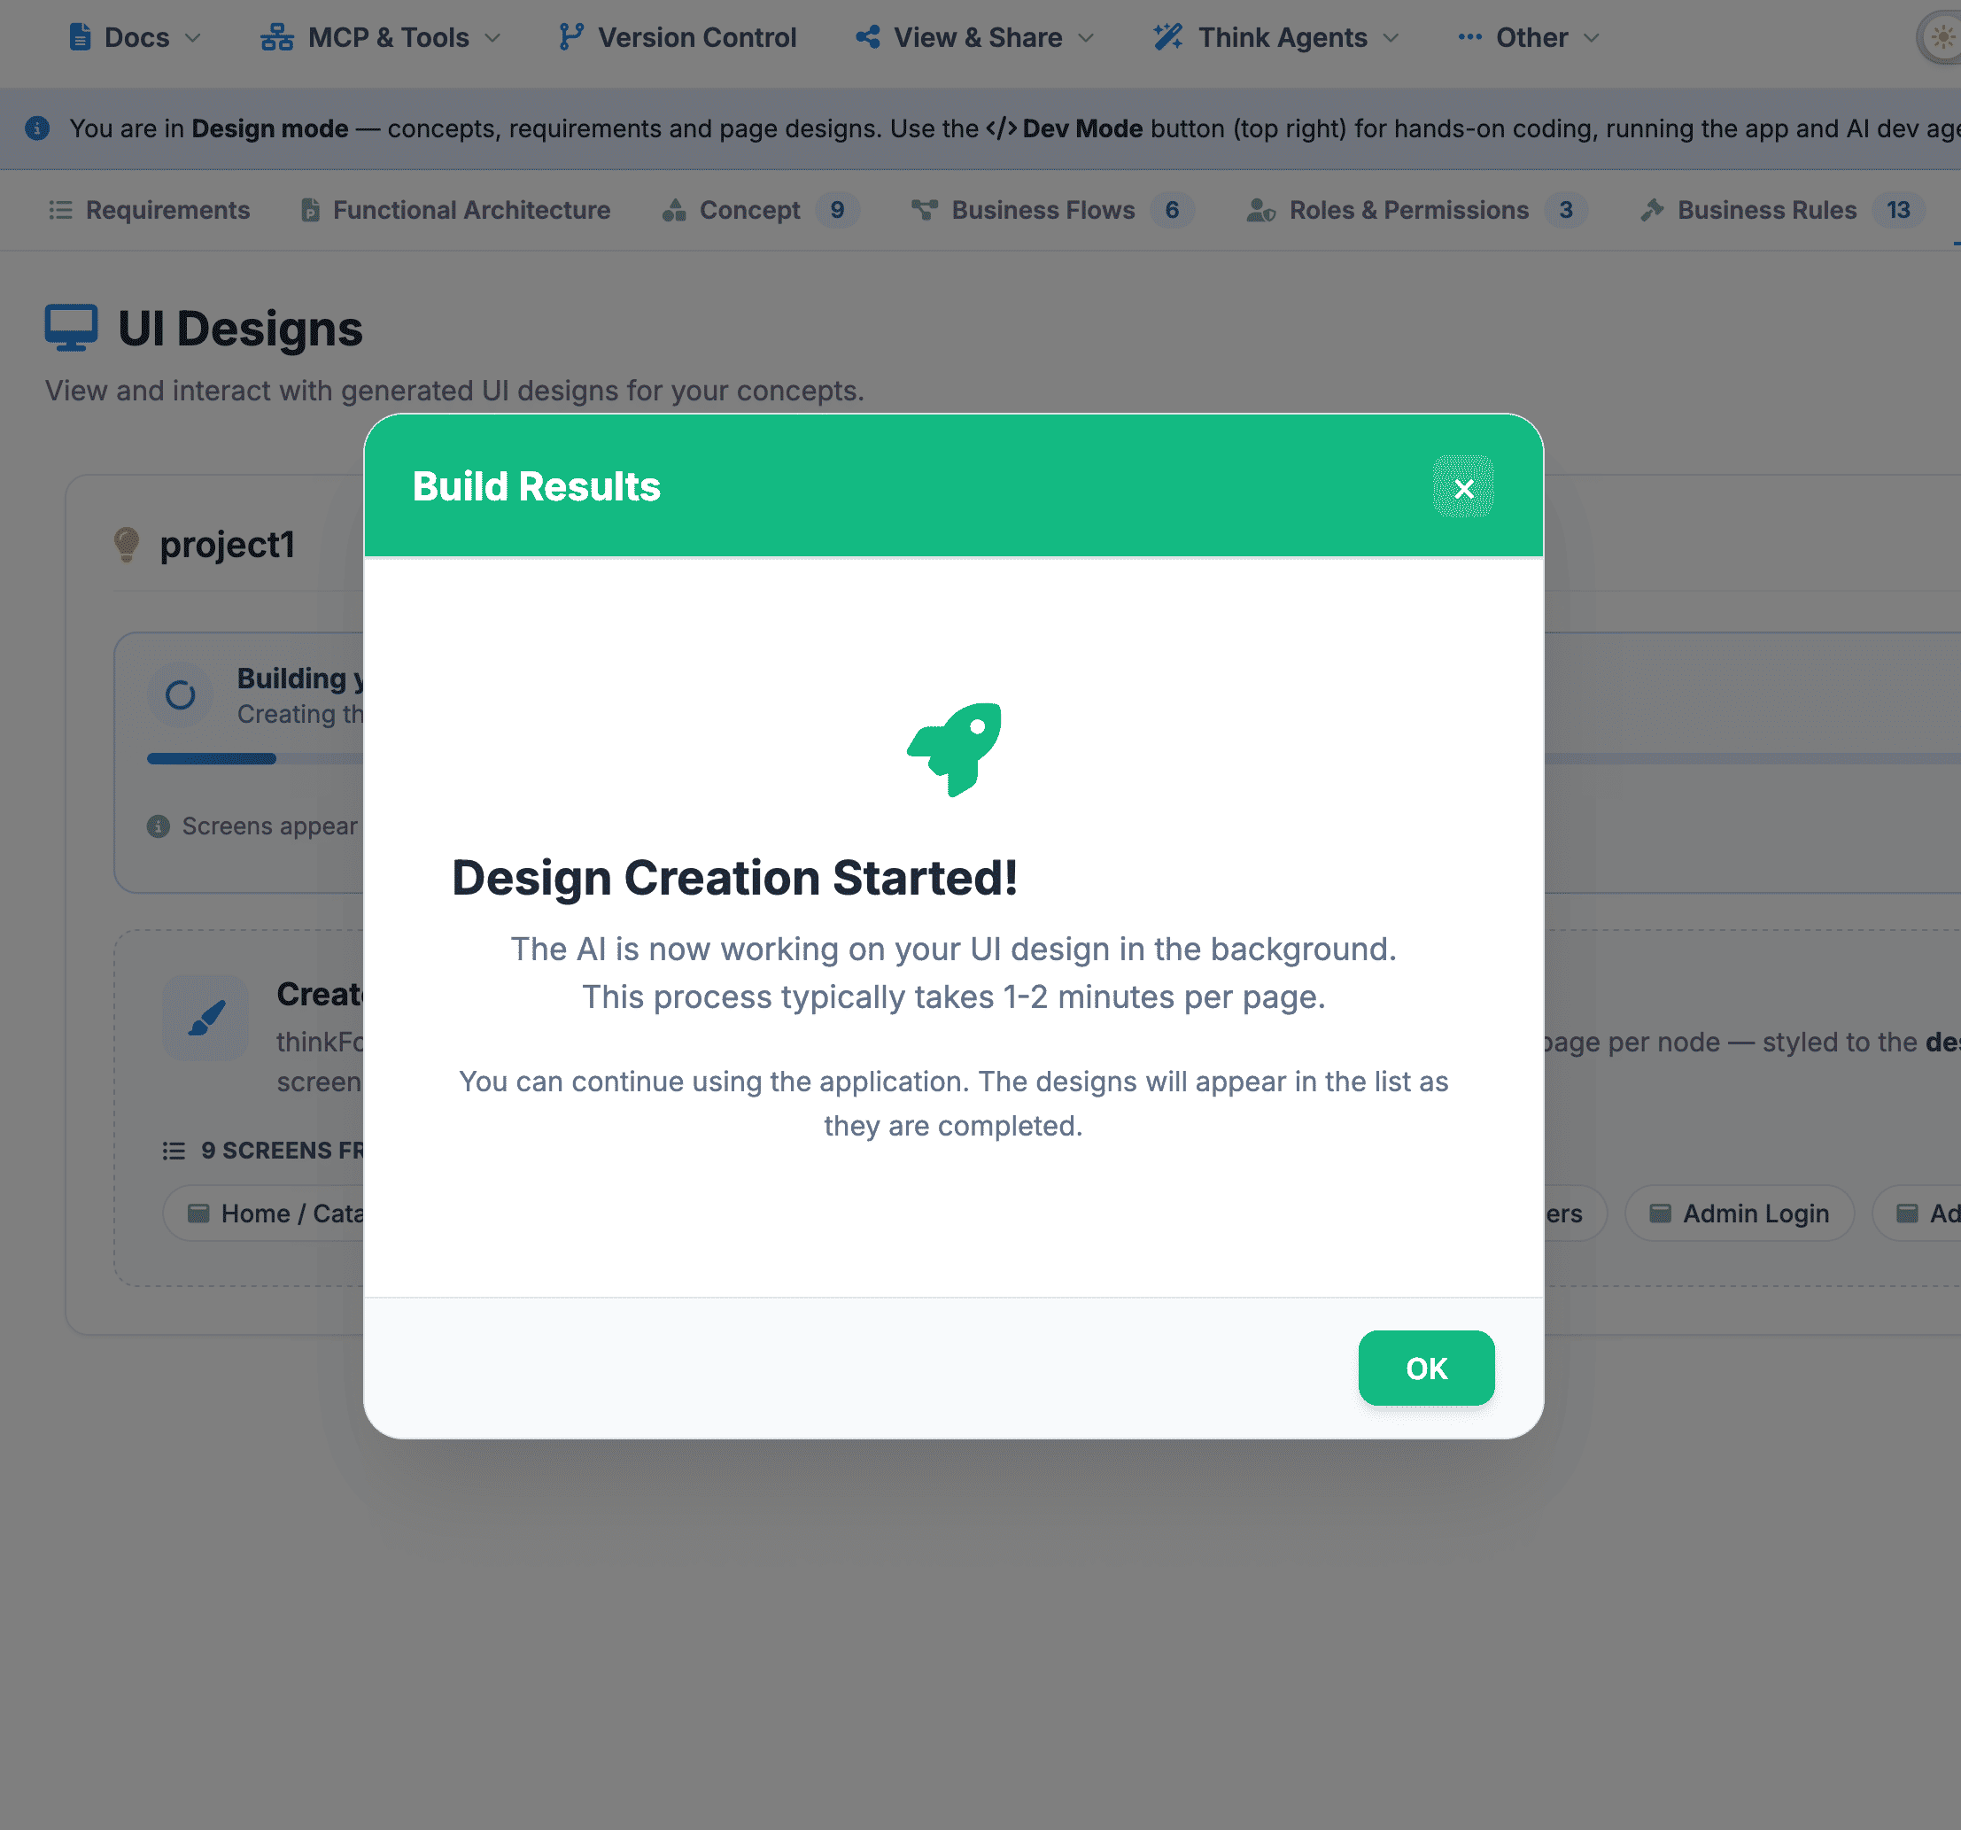Image resolution: width=1961 pixels, height=1830 pixels.
Task: Switch to the Concept tab
Action: [x=761, y=210]
